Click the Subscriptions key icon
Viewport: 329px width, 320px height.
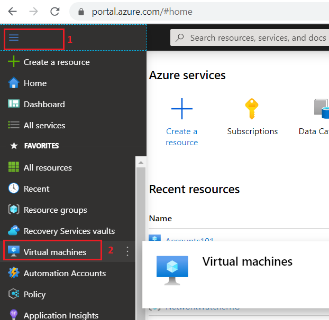coord(252,109)
